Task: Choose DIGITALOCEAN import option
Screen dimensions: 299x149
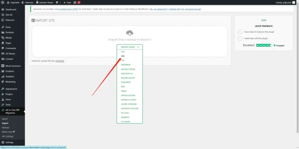Action: (128, 96)
